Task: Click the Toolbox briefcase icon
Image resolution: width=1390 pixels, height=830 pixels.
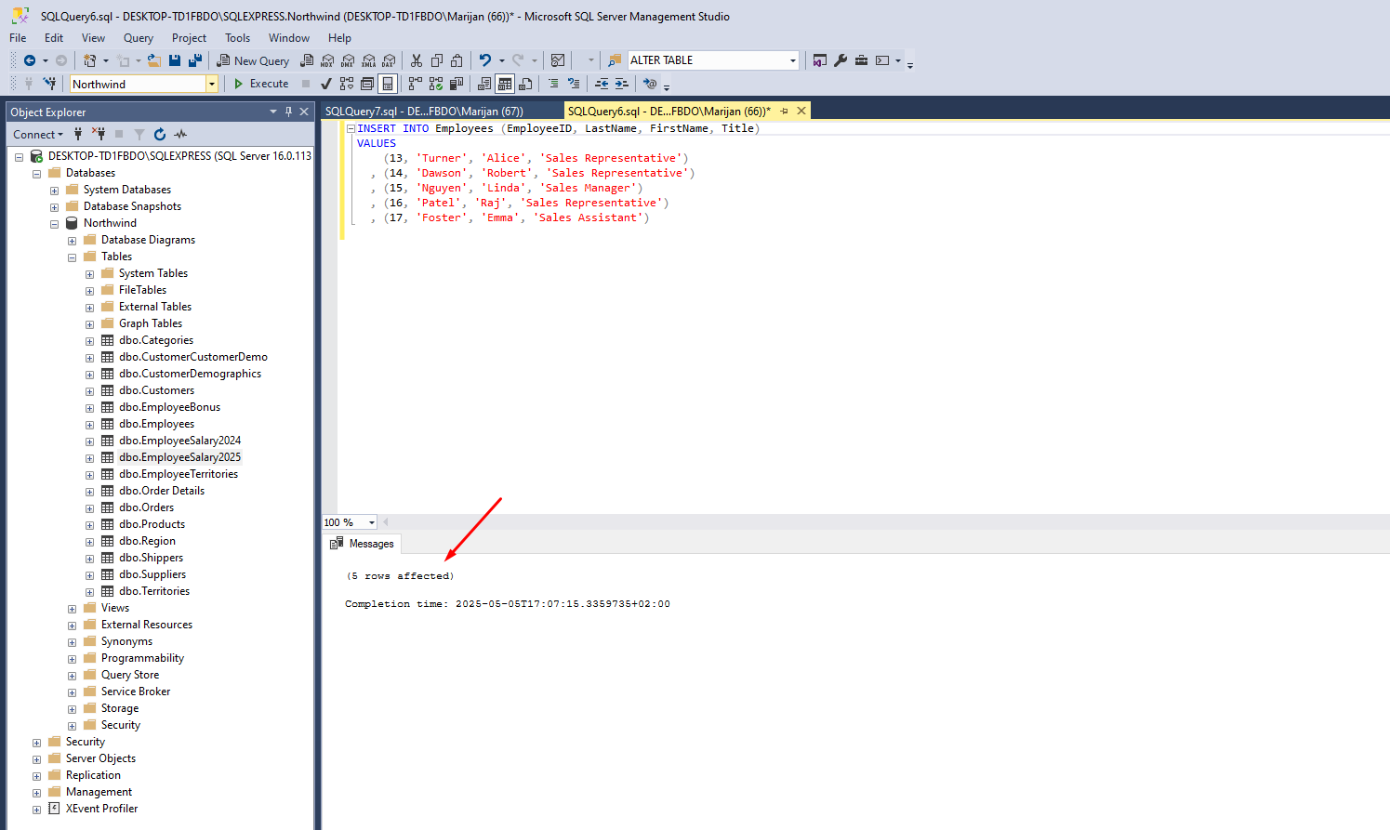Action: [x=862, y=60]
